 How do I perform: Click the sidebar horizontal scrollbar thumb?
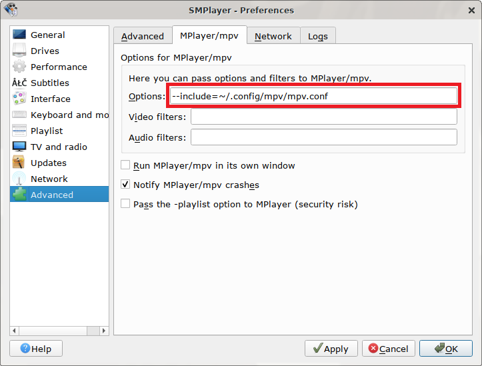click(53, 331)
